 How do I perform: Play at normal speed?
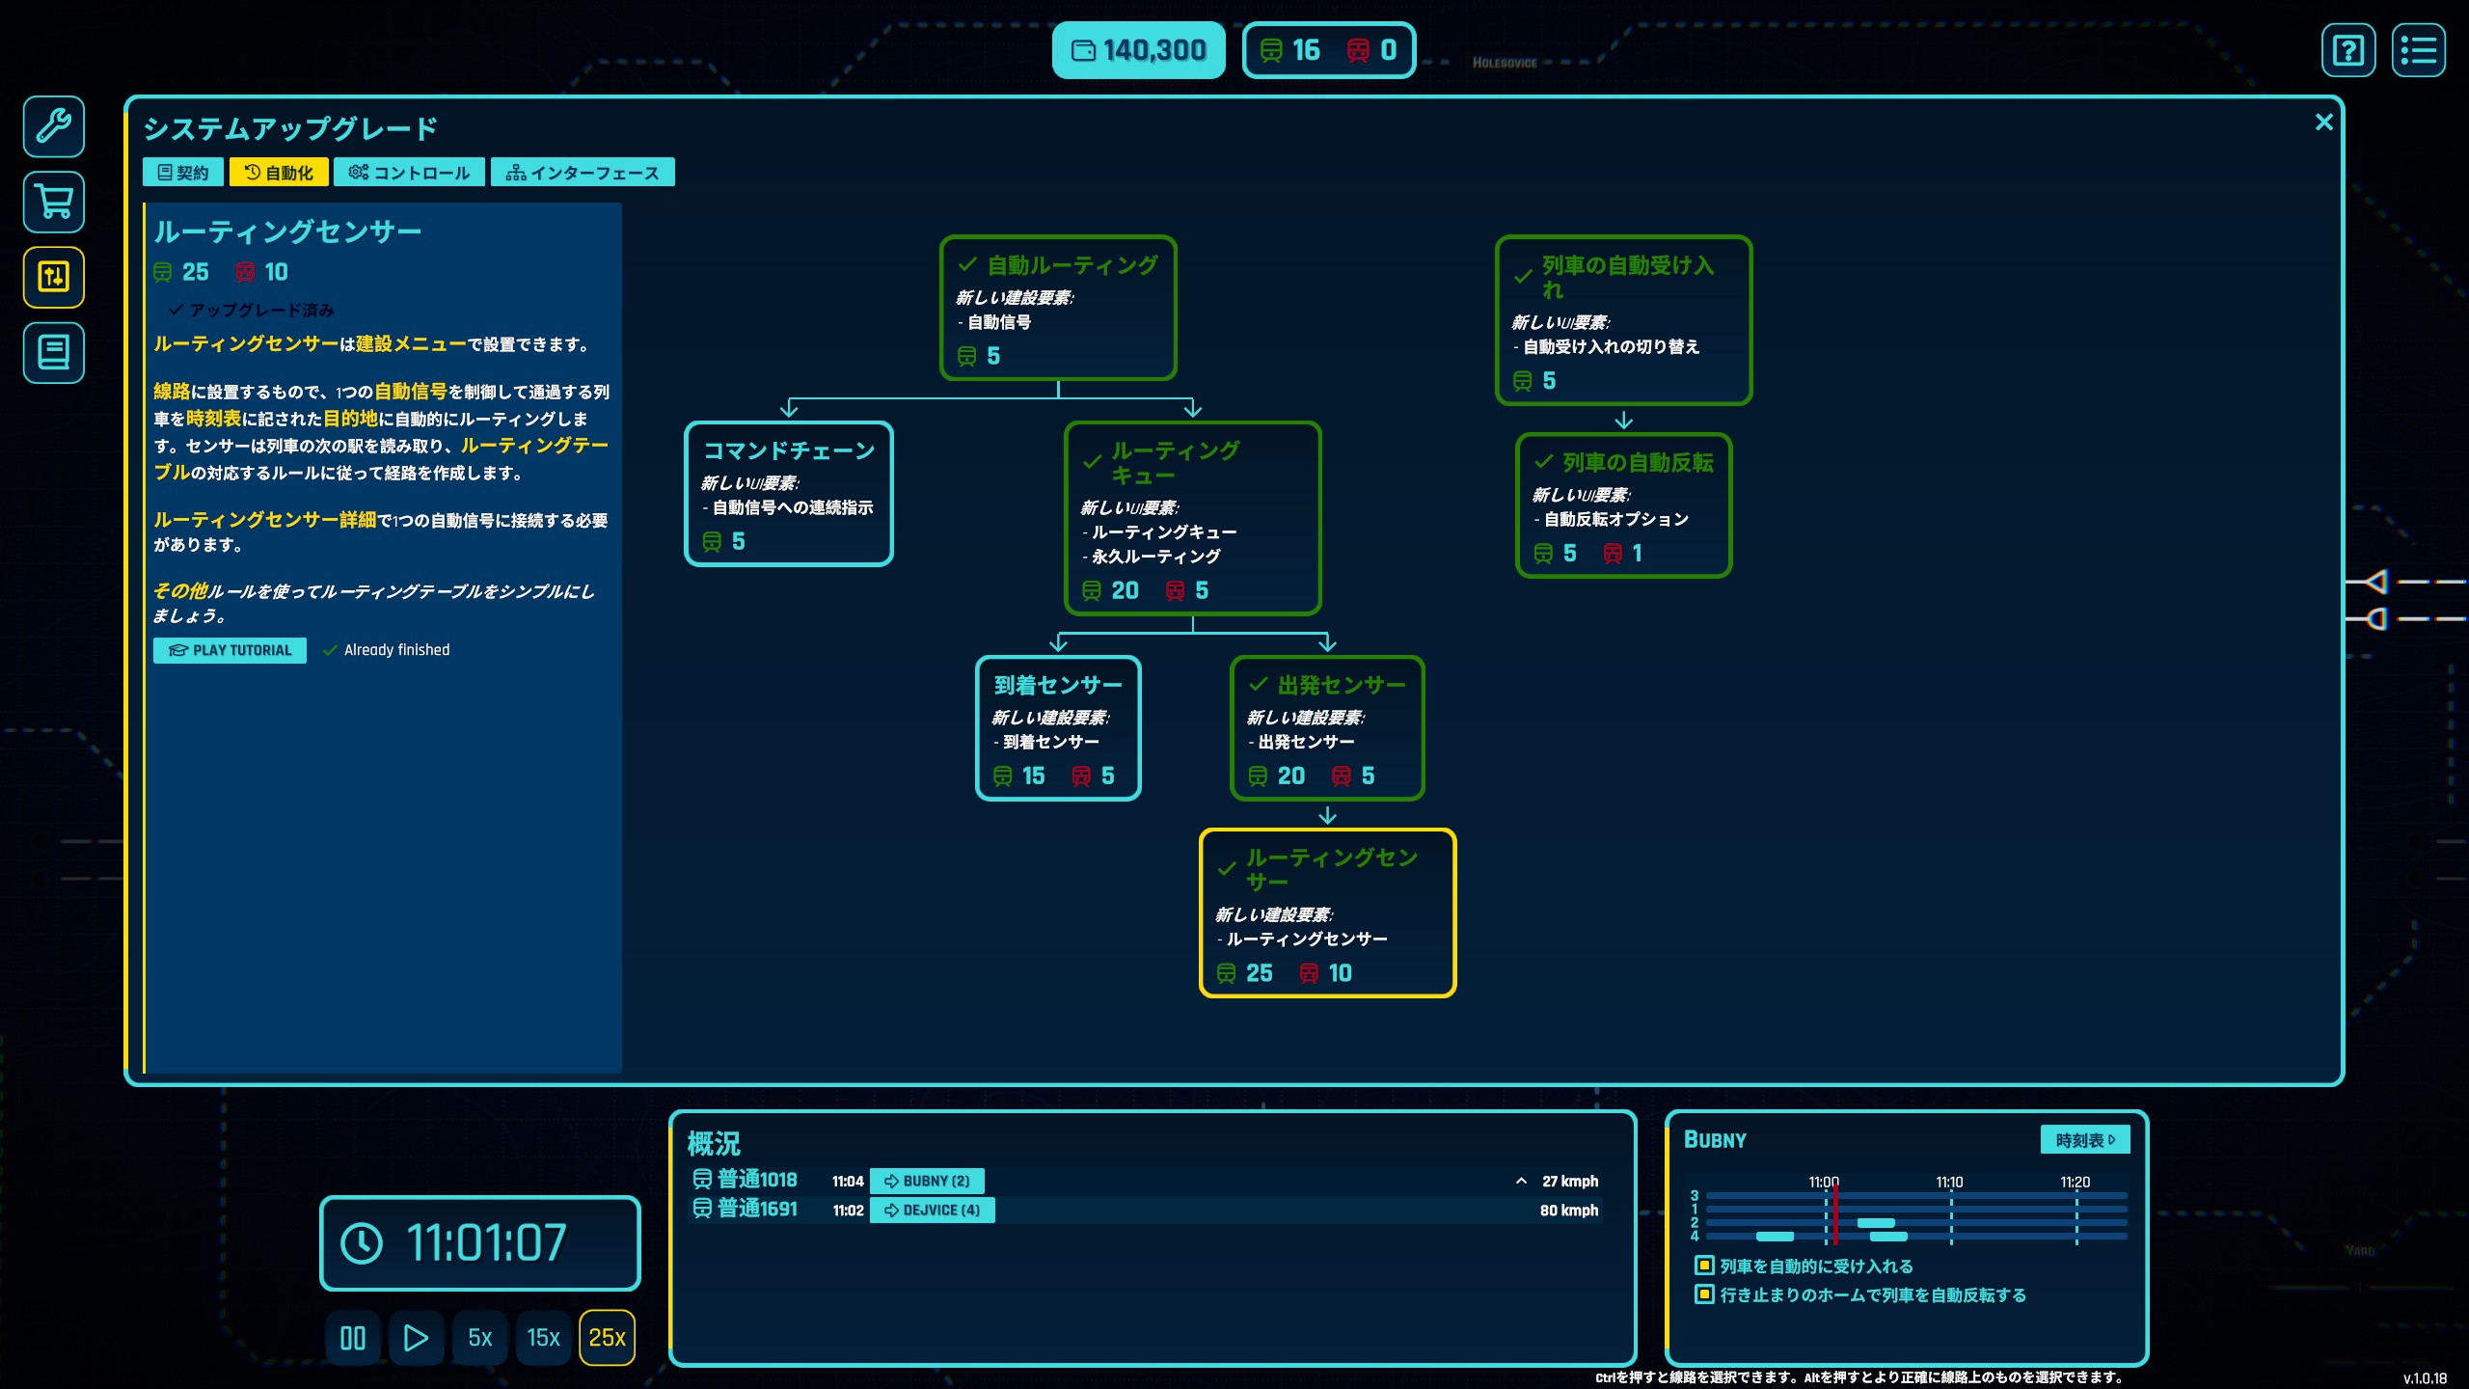tap(416, 1338)
